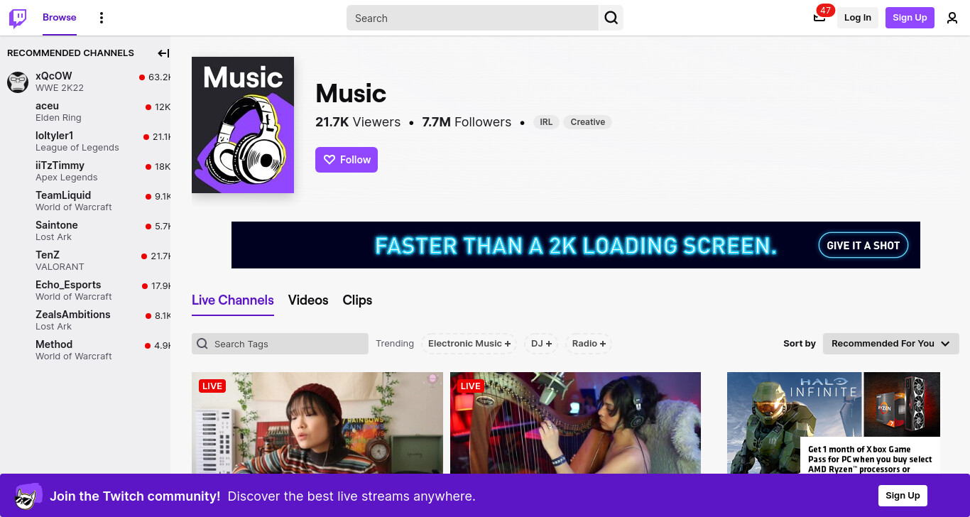Add the Electronic Music trending tag
The width and height of the screenshot is (970, 517).
[x=469, y=344]
